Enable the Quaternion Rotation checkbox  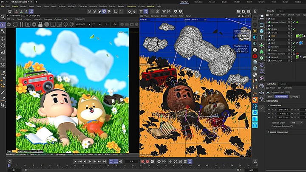(x=292, y=126)
